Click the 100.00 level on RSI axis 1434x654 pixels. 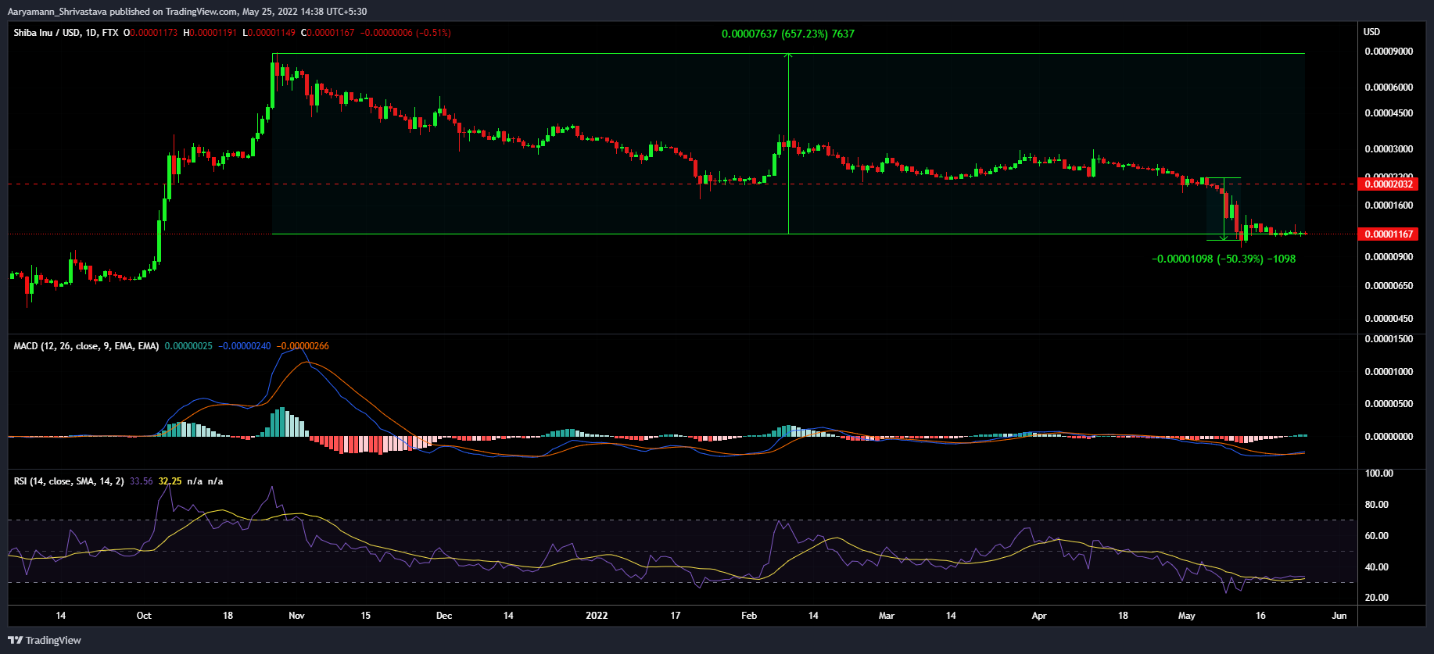click(1378, 474)
